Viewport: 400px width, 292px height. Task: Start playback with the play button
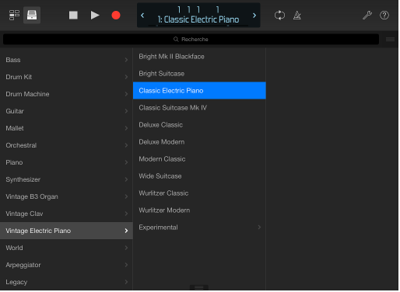(95, 16)
